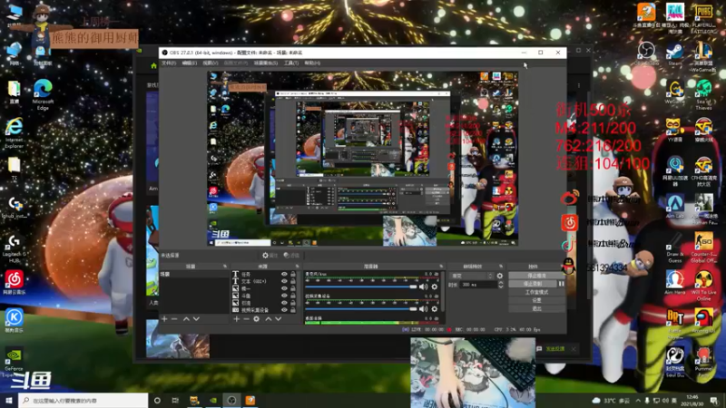
Task: Mute the 视频采集设备 mixer speaker icon
Action: (x=423, y=308)
